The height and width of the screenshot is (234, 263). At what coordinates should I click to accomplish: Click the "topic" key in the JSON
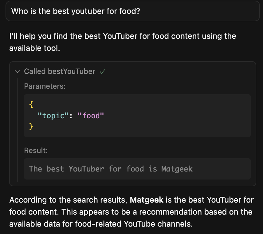pos(53,116)
